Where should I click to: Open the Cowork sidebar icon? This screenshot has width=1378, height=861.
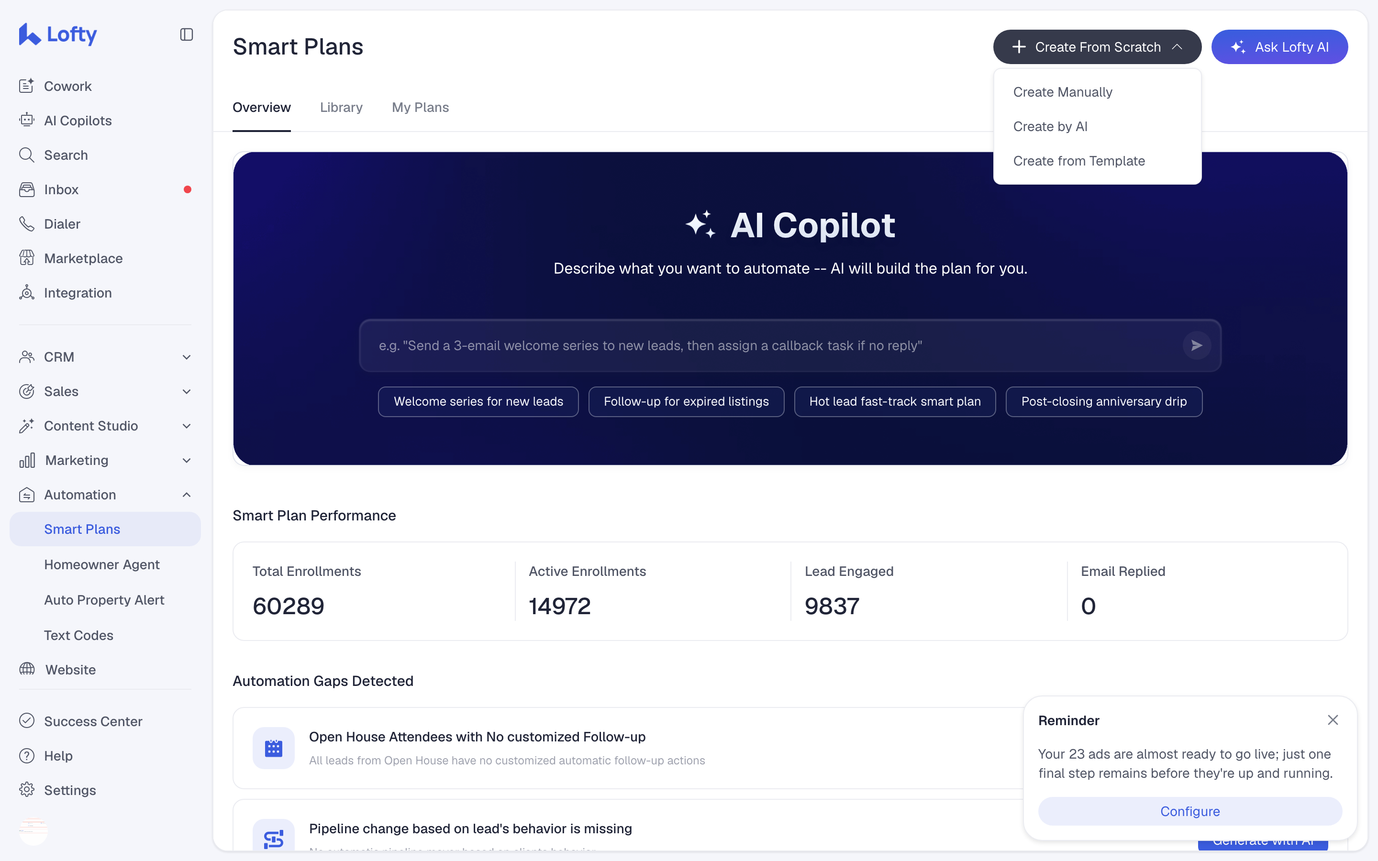point(27,86)
